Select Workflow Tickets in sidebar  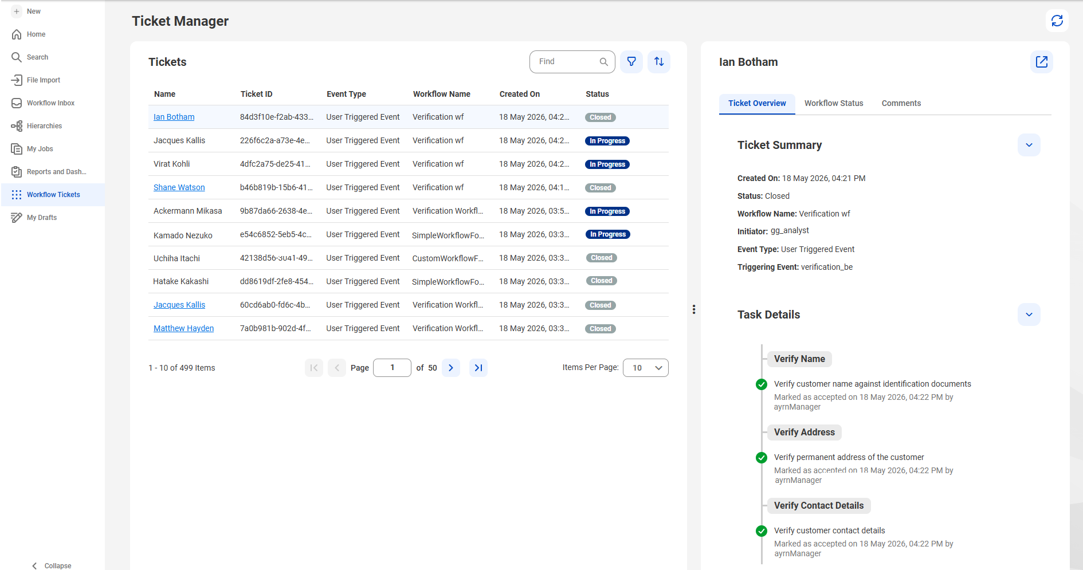pyautogui.click(x=53, y=195)
